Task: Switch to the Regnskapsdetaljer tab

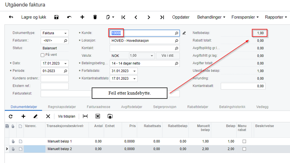Action: coord(62,107)
